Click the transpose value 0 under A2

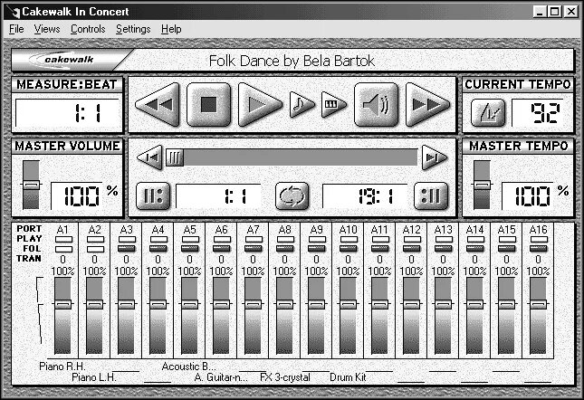94,260
